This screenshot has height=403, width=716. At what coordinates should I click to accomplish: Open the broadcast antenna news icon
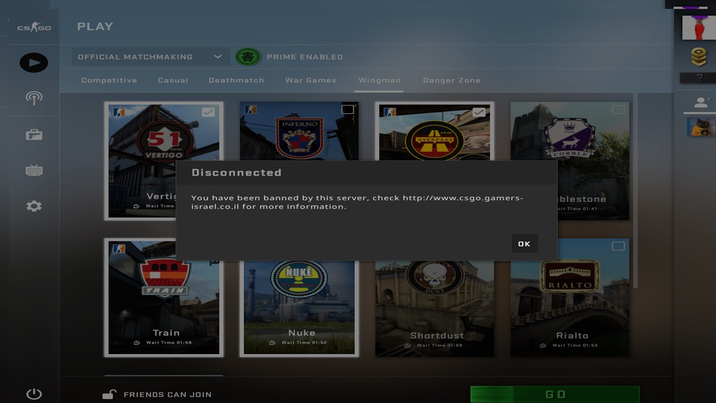tap(34, 98)
